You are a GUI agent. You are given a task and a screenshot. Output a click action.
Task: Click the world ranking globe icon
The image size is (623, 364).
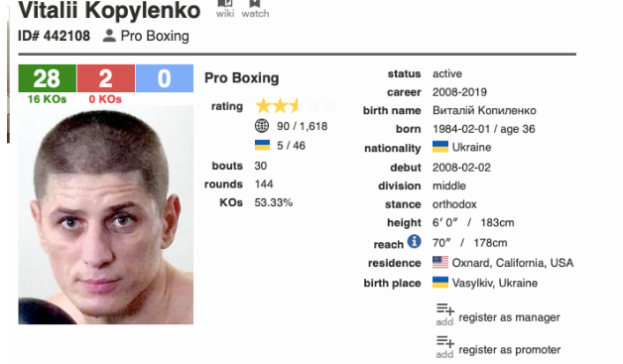point(262,126)
